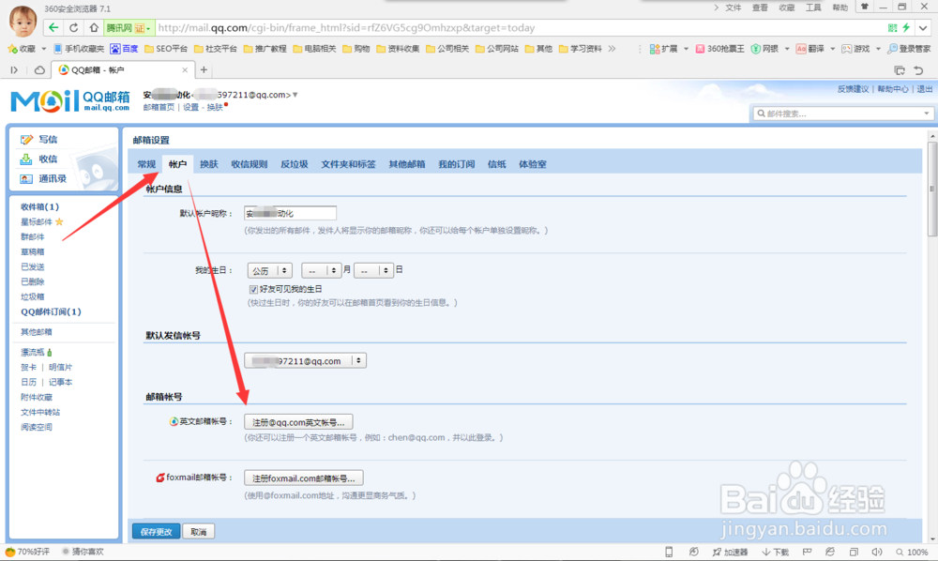Reload the current page

[73, 27]
